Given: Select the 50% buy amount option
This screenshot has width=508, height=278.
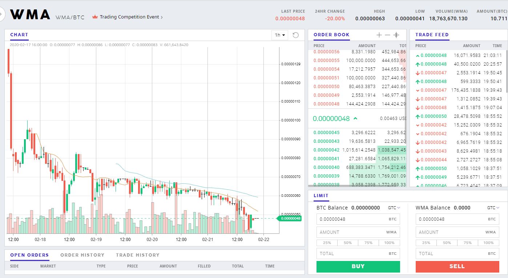Looking at the screenshot, I should click(x=348, y=242).
